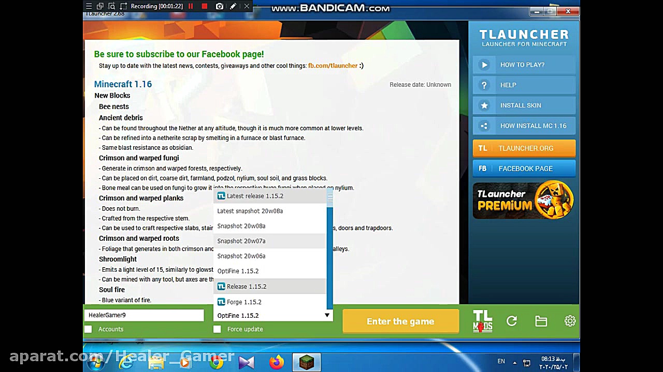663x372 pixels.
Task: Click the share icon beside HOW INSTALL MC 1.16
Action: click(484, 126)
